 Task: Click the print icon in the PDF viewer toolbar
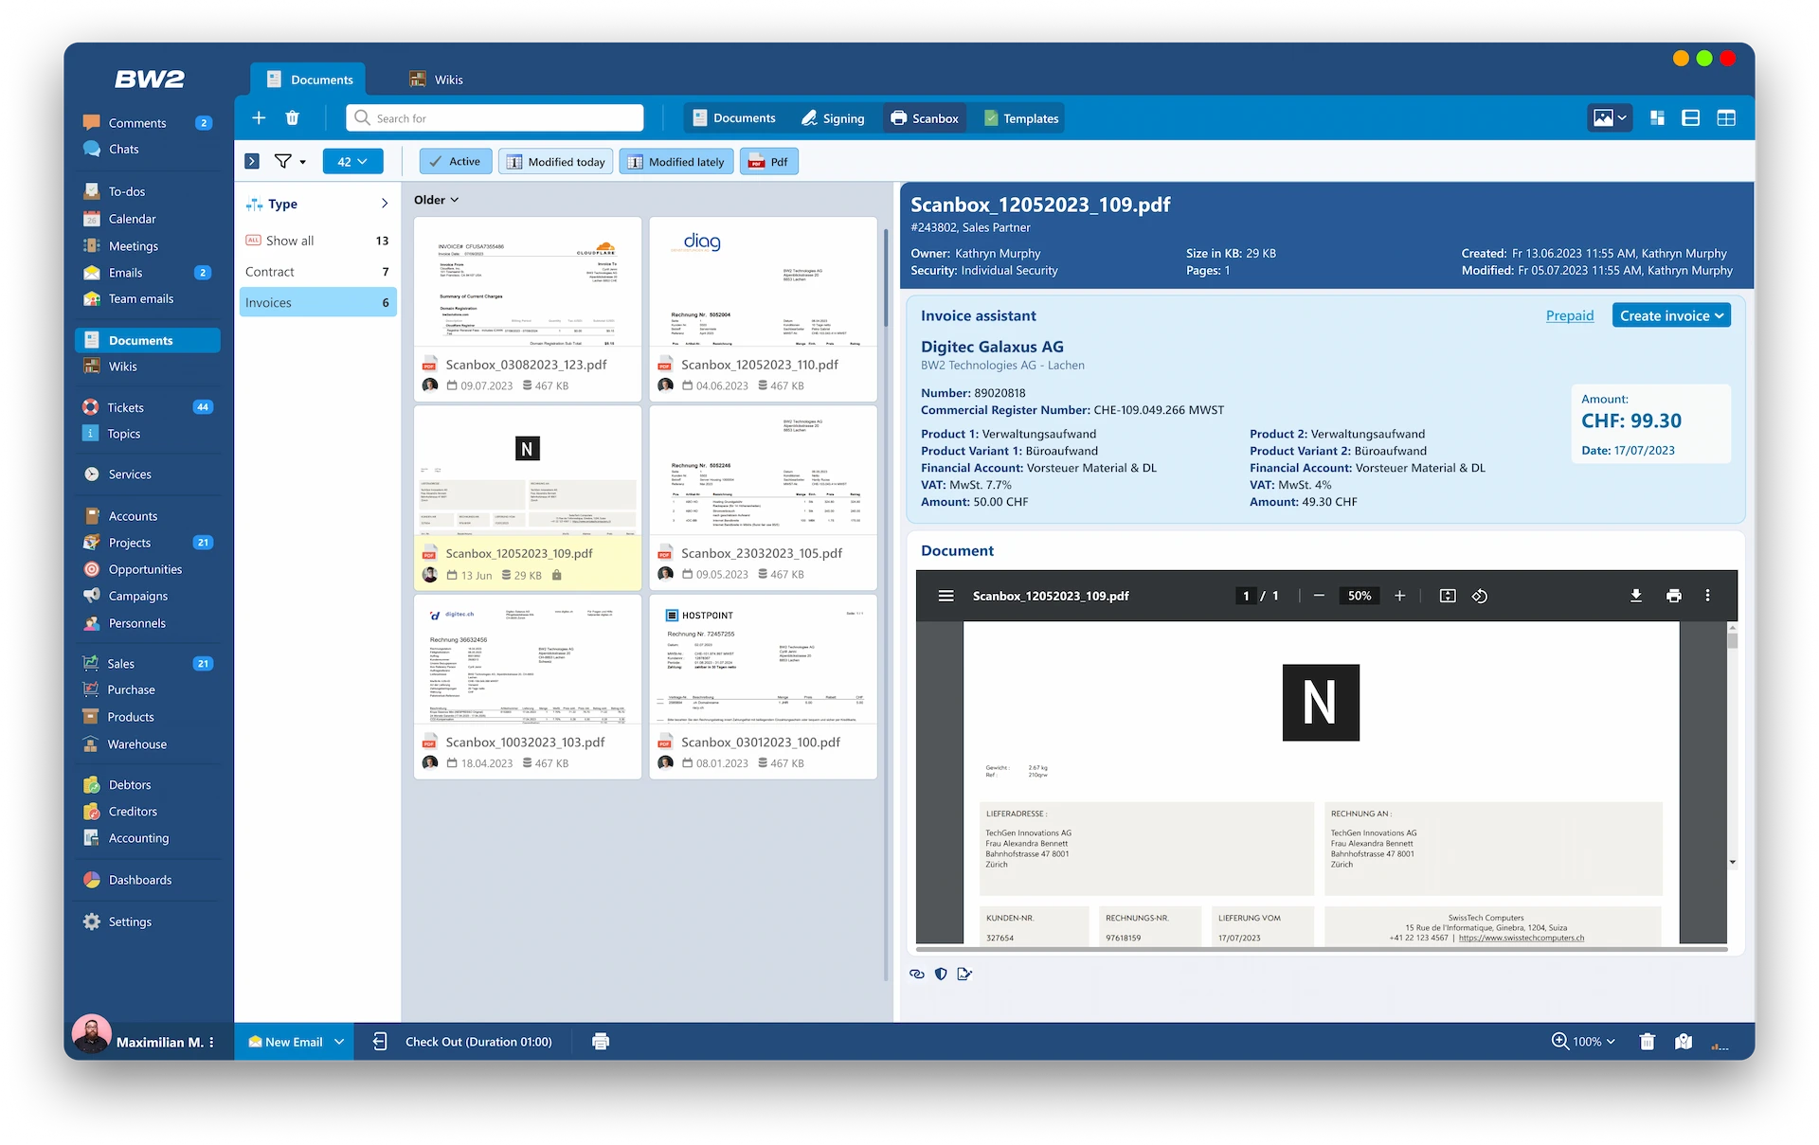1673,596
